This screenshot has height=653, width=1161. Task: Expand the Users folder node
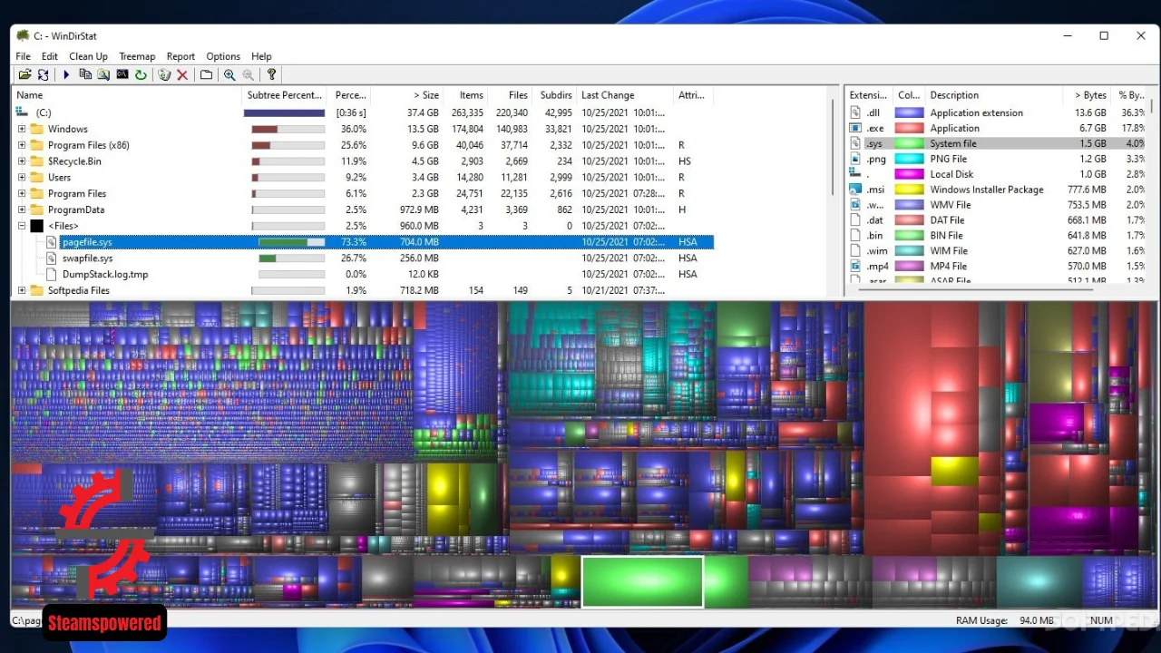pyautogui.click(x=22, y=178)
